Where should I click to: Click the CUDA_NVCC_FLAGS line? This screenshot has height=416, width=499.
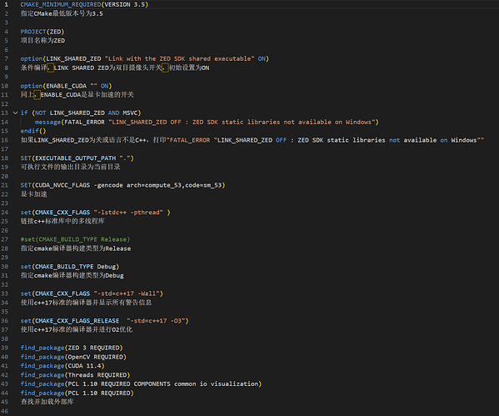tap(122, 185)
